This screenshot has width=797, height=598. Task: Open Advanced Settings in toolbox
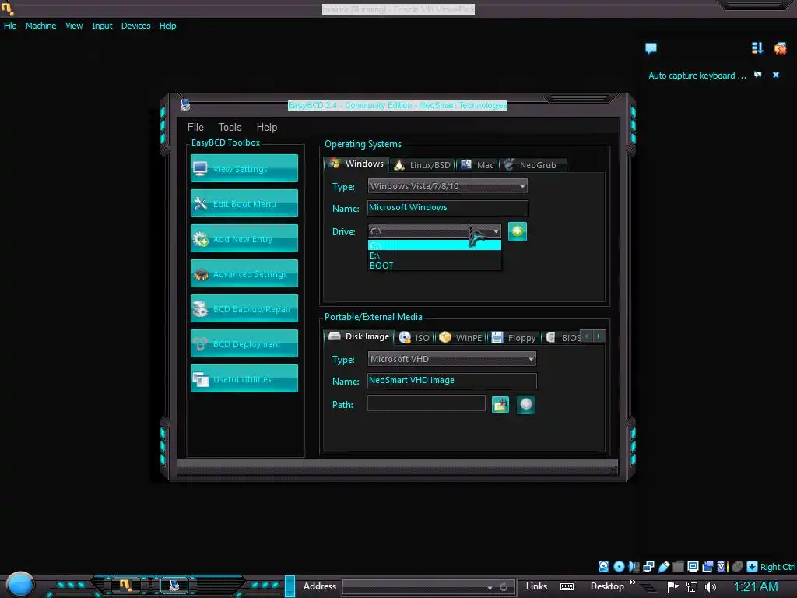(244, 273)
